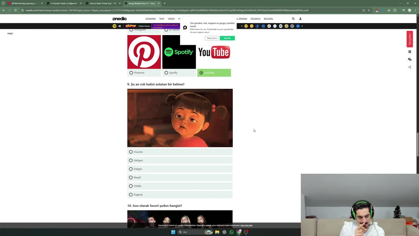
Task: Click the Spotify logo image
Action: 179,52
